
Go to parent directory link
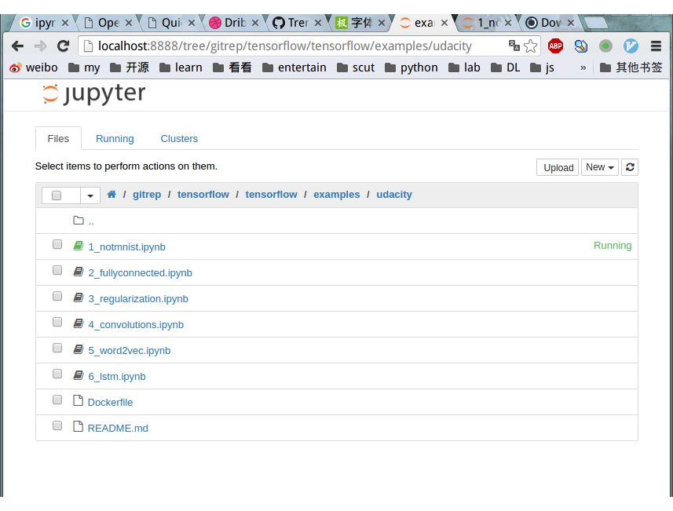tap(91, 222)
